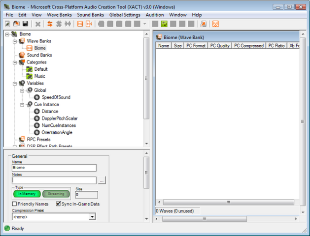This screenshot has width=310, height=236.
Task: Sort by the PC Format column header
Action: pyautogui.click(x=196, y=46)
